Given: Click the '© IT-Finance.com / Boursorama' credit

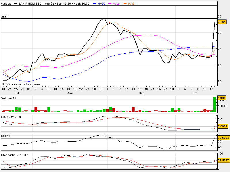Looking at the screenshot, I should 21,84.
